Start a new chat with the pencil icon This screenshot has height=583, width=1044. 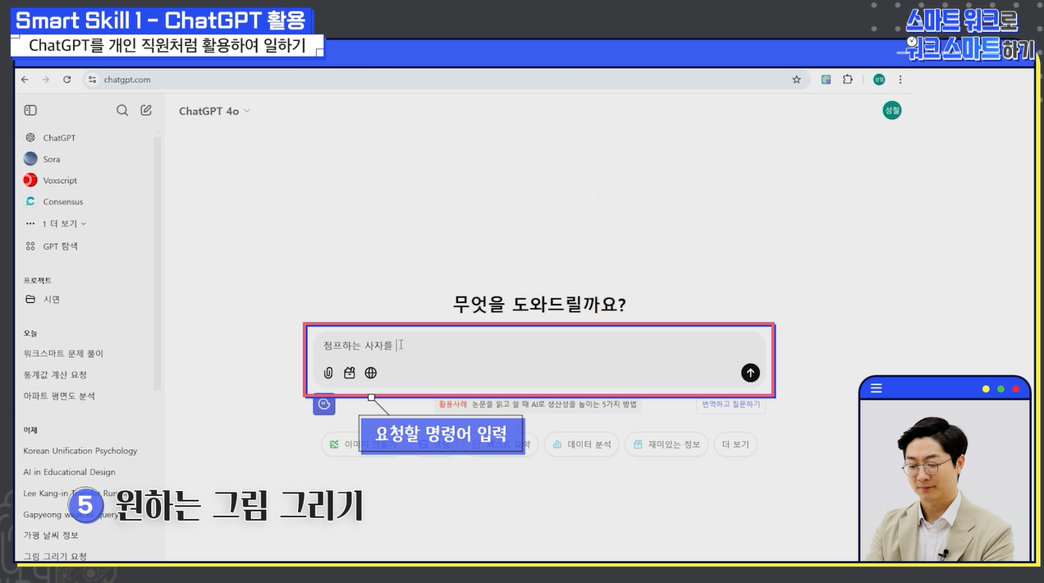pyautogui.click(x=146, y=110)
